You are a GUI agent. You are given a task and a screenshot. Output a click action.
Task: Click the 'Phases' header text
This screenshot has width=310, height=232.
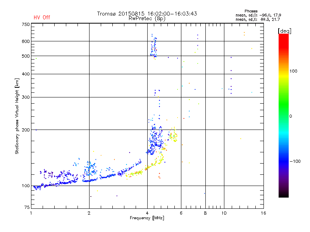point(251,11)
